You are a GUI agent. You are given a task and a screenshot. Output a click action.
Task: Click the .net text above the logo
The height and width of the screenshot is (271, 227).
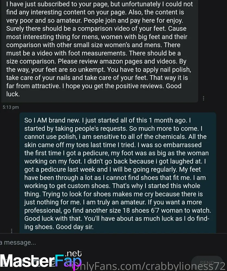[73, 254]
